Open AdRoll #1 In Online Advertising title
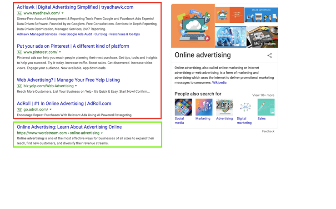This screenshot has height=209, width=336. tap(64, 104)
